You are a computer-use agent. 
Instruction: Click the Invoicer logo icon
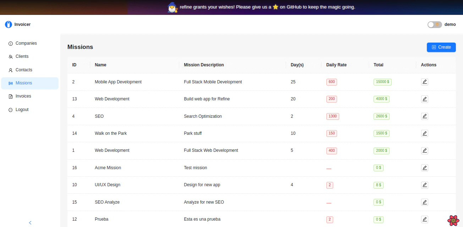[8, 24]
